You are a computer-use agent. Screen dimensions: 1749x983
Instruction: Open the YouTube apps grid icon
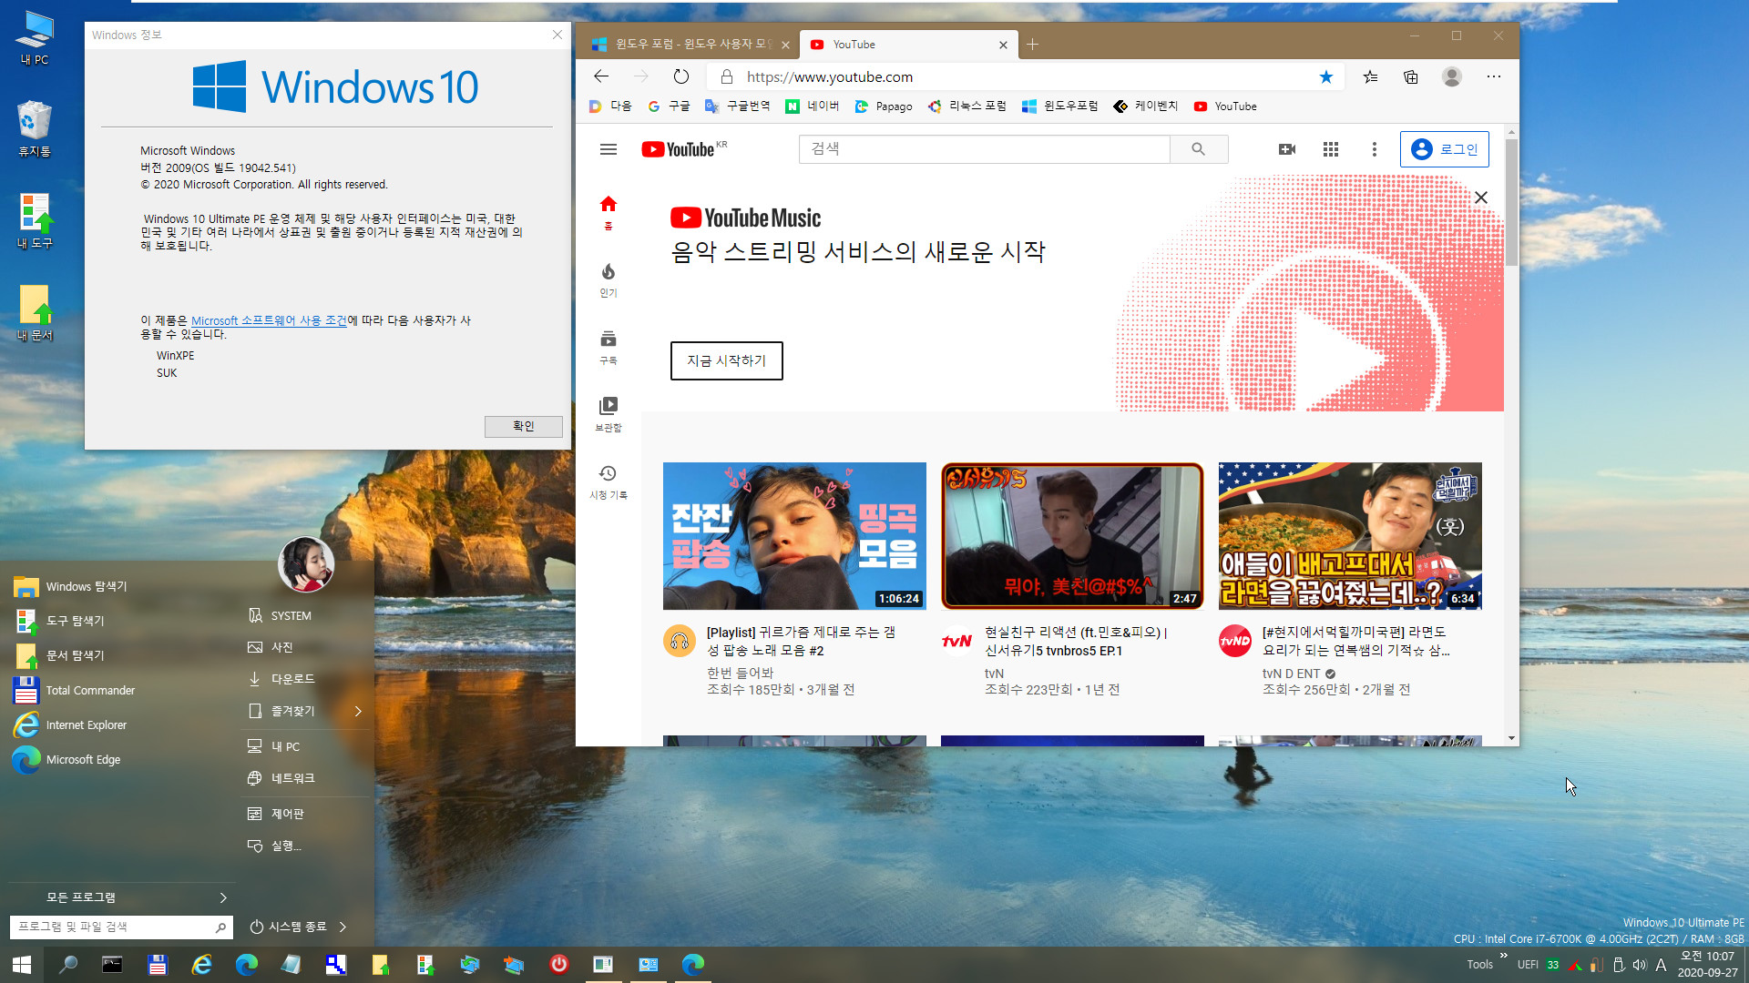pos(1331,149)
